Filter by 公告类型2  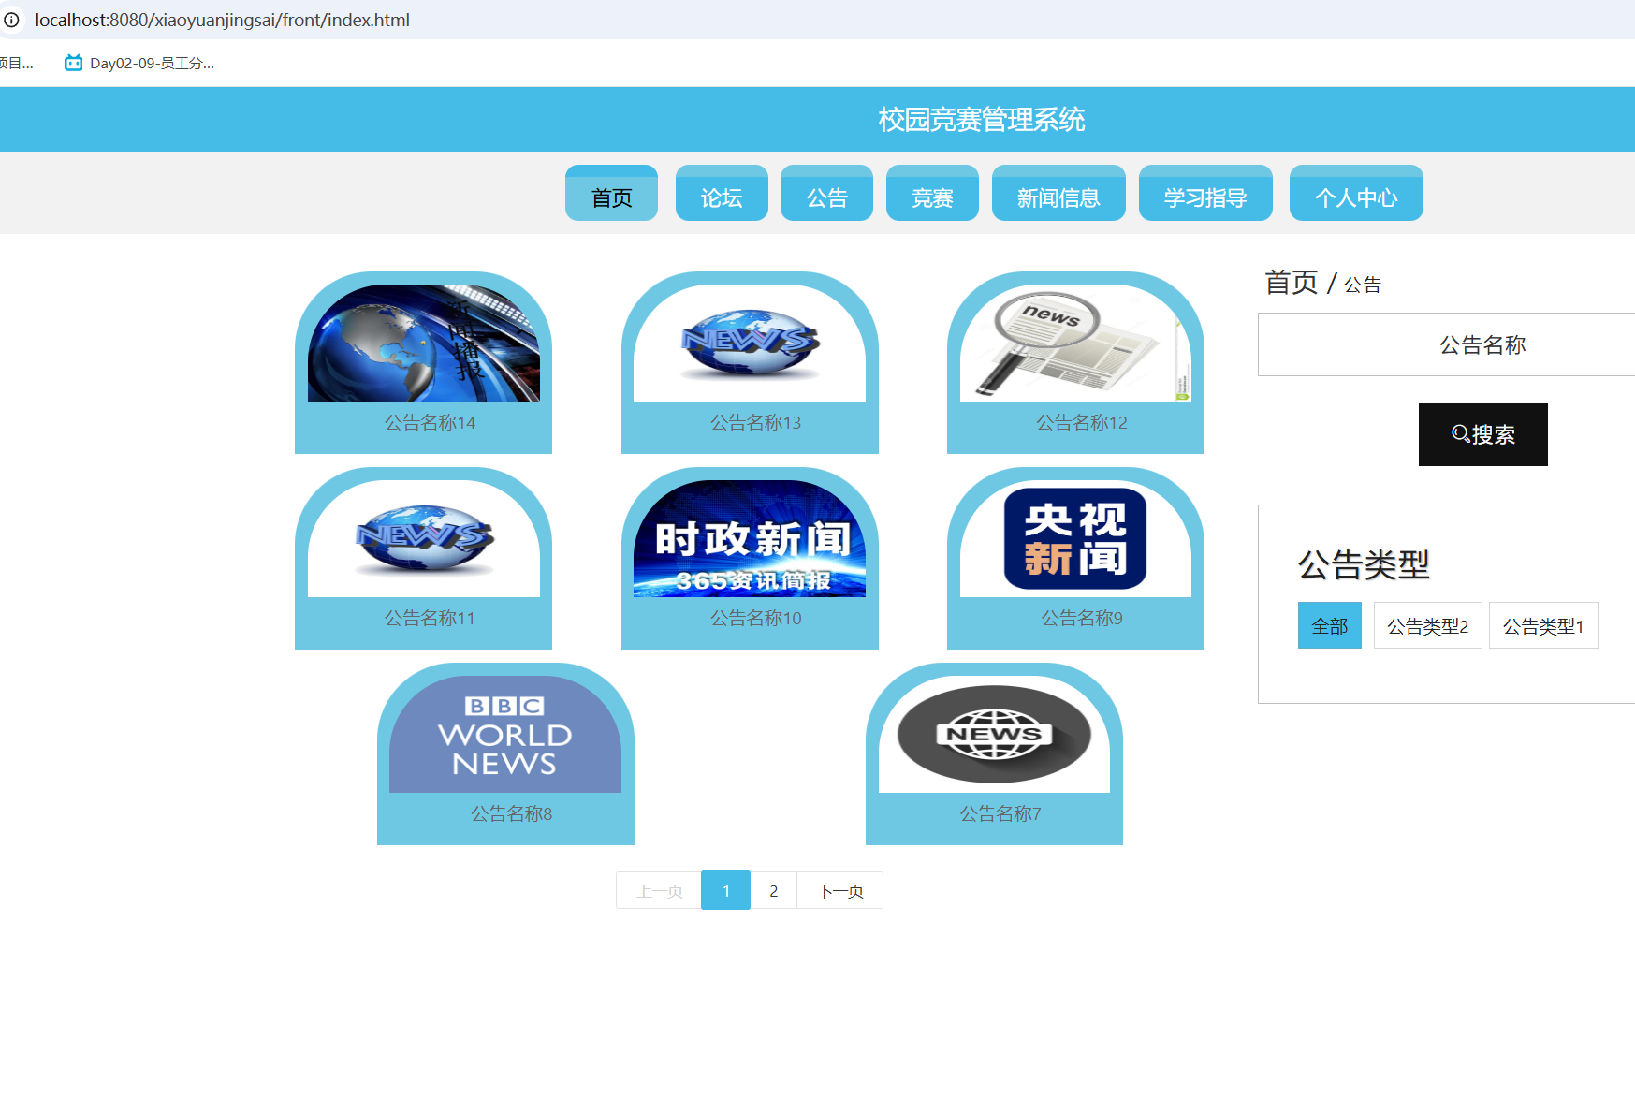pos(1427,625)
